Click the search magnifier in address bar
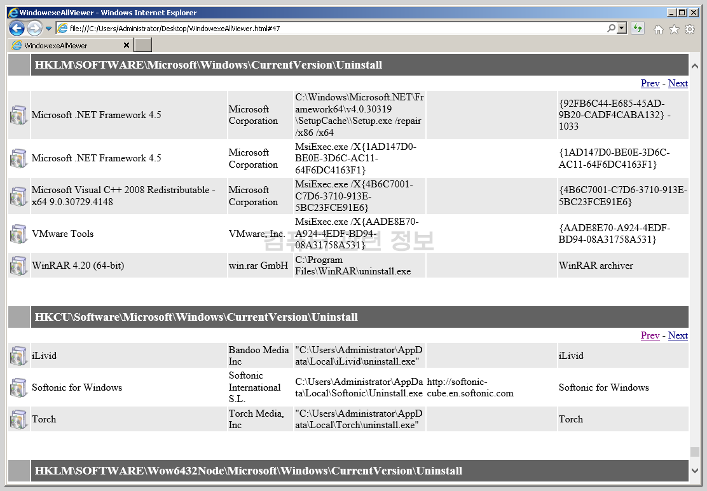This screenshot has width=707, height=491. [611, 29]
